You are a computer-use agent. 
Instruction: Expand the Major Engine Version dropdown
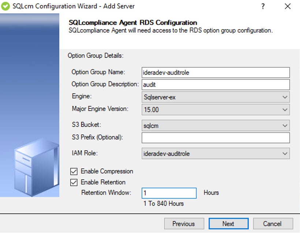215,110
